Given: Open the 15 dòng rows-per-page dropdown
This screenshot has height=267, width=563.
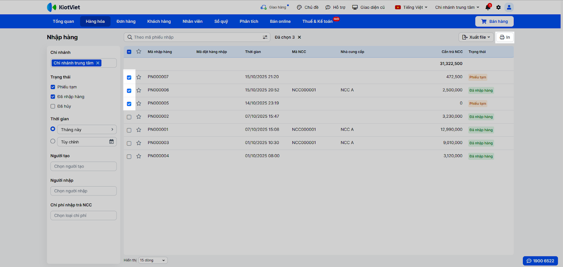Looking at the screenshot, I should (153, 260).
